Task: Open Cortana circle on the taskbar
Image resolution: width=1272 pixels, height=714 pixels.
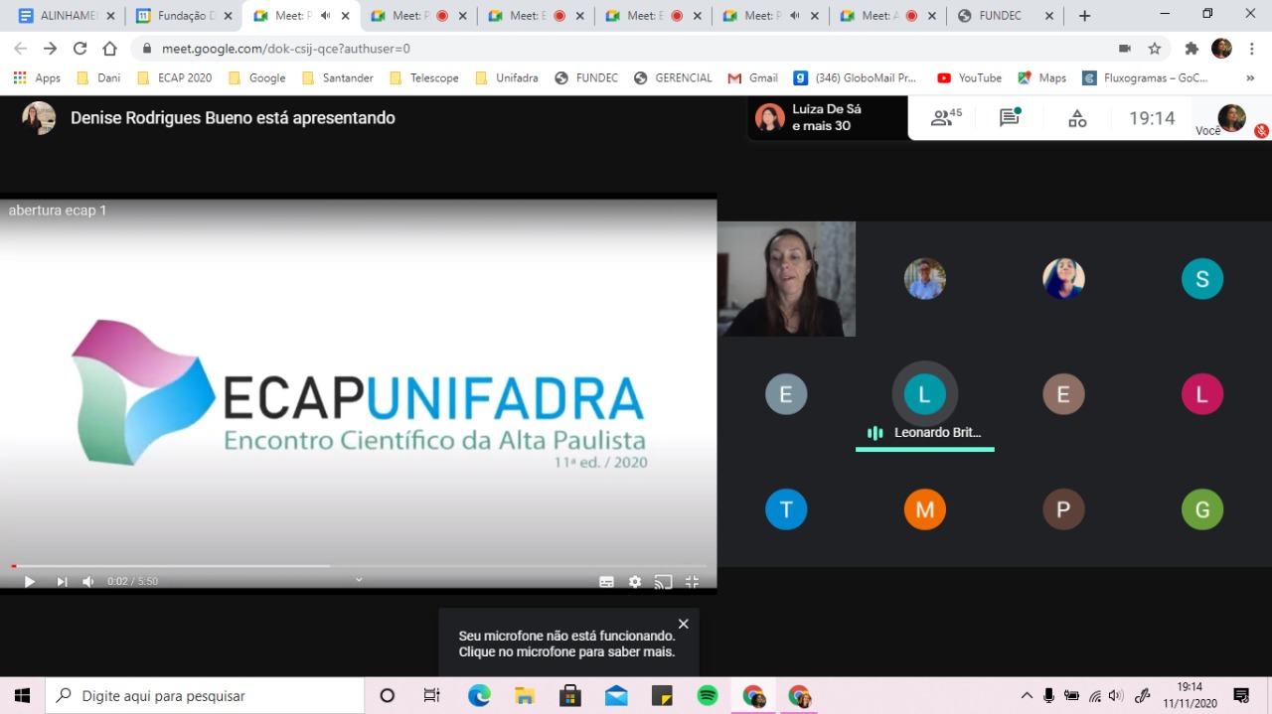Action: click(388, 695)
